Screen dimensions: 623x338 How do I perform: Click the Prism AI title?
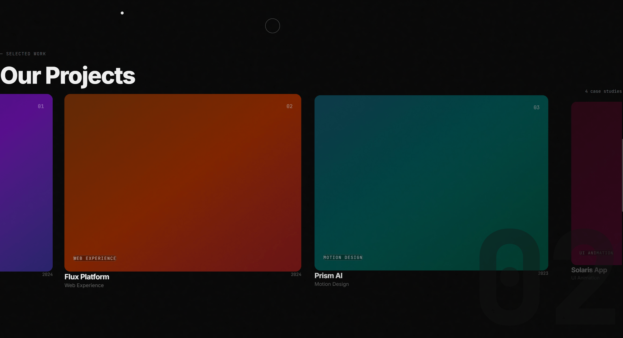pyautogui.click(x=329, y=276)
